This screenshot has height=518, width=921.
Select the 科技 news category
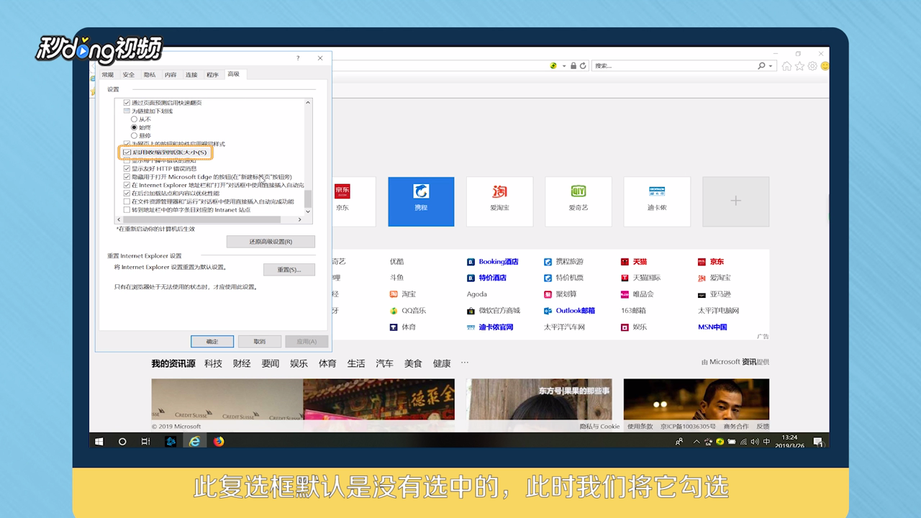[213, 363]
